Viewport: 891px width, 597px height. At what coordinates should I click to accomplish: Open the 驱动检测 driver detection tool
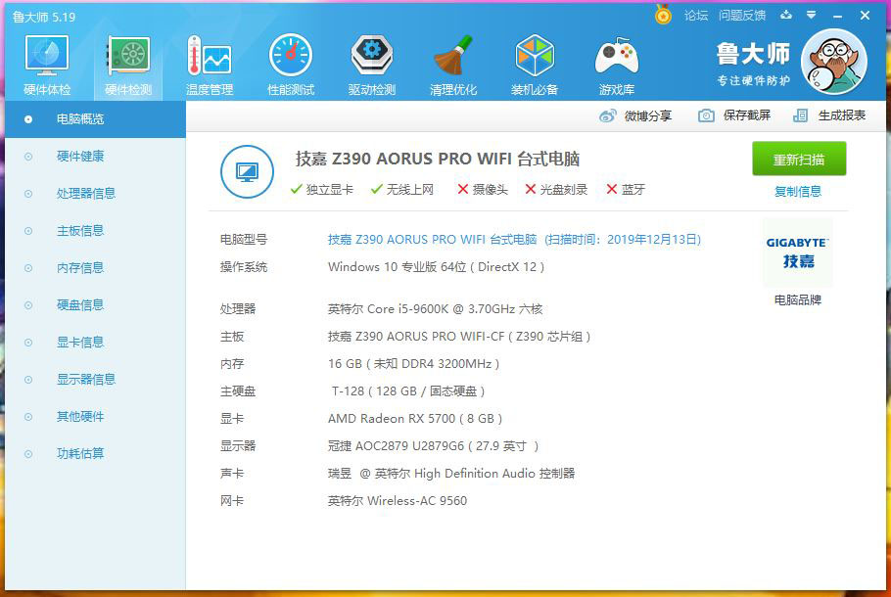(371, 62)
